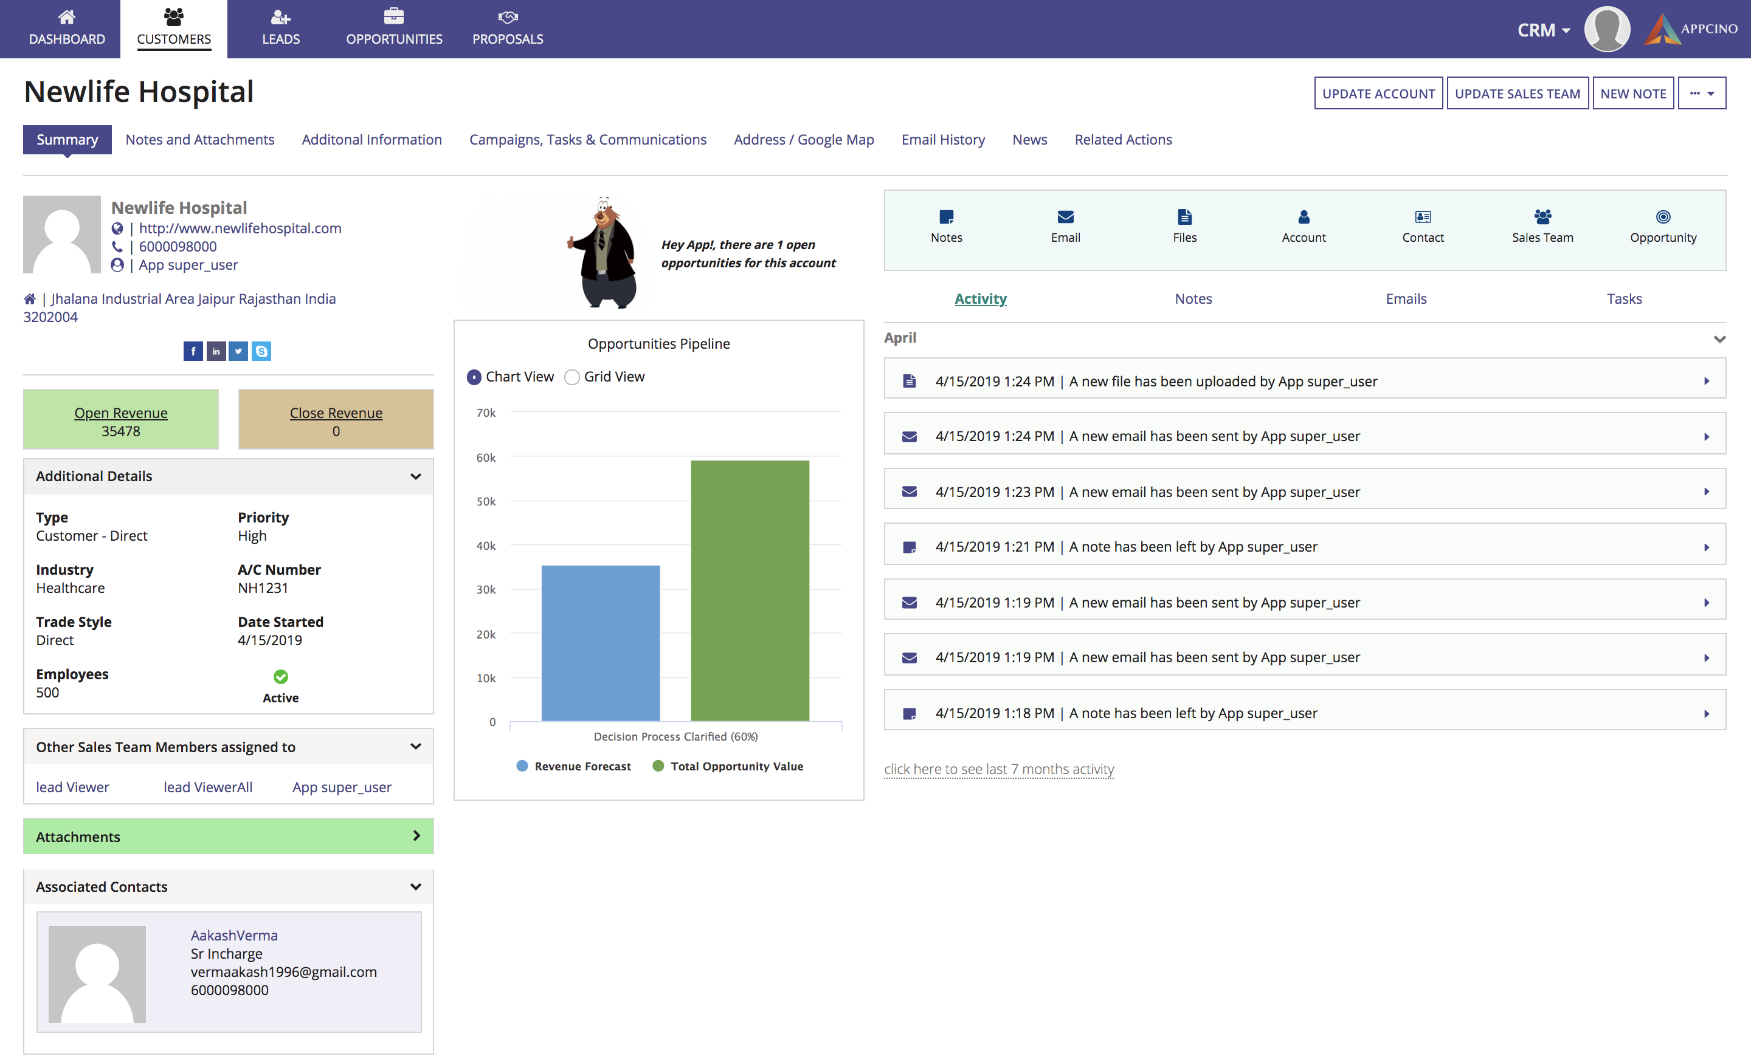The height and width of the screenshot is (1062, 1751).
Task: Expand the Attachments section
Action: tap(416, 836)
